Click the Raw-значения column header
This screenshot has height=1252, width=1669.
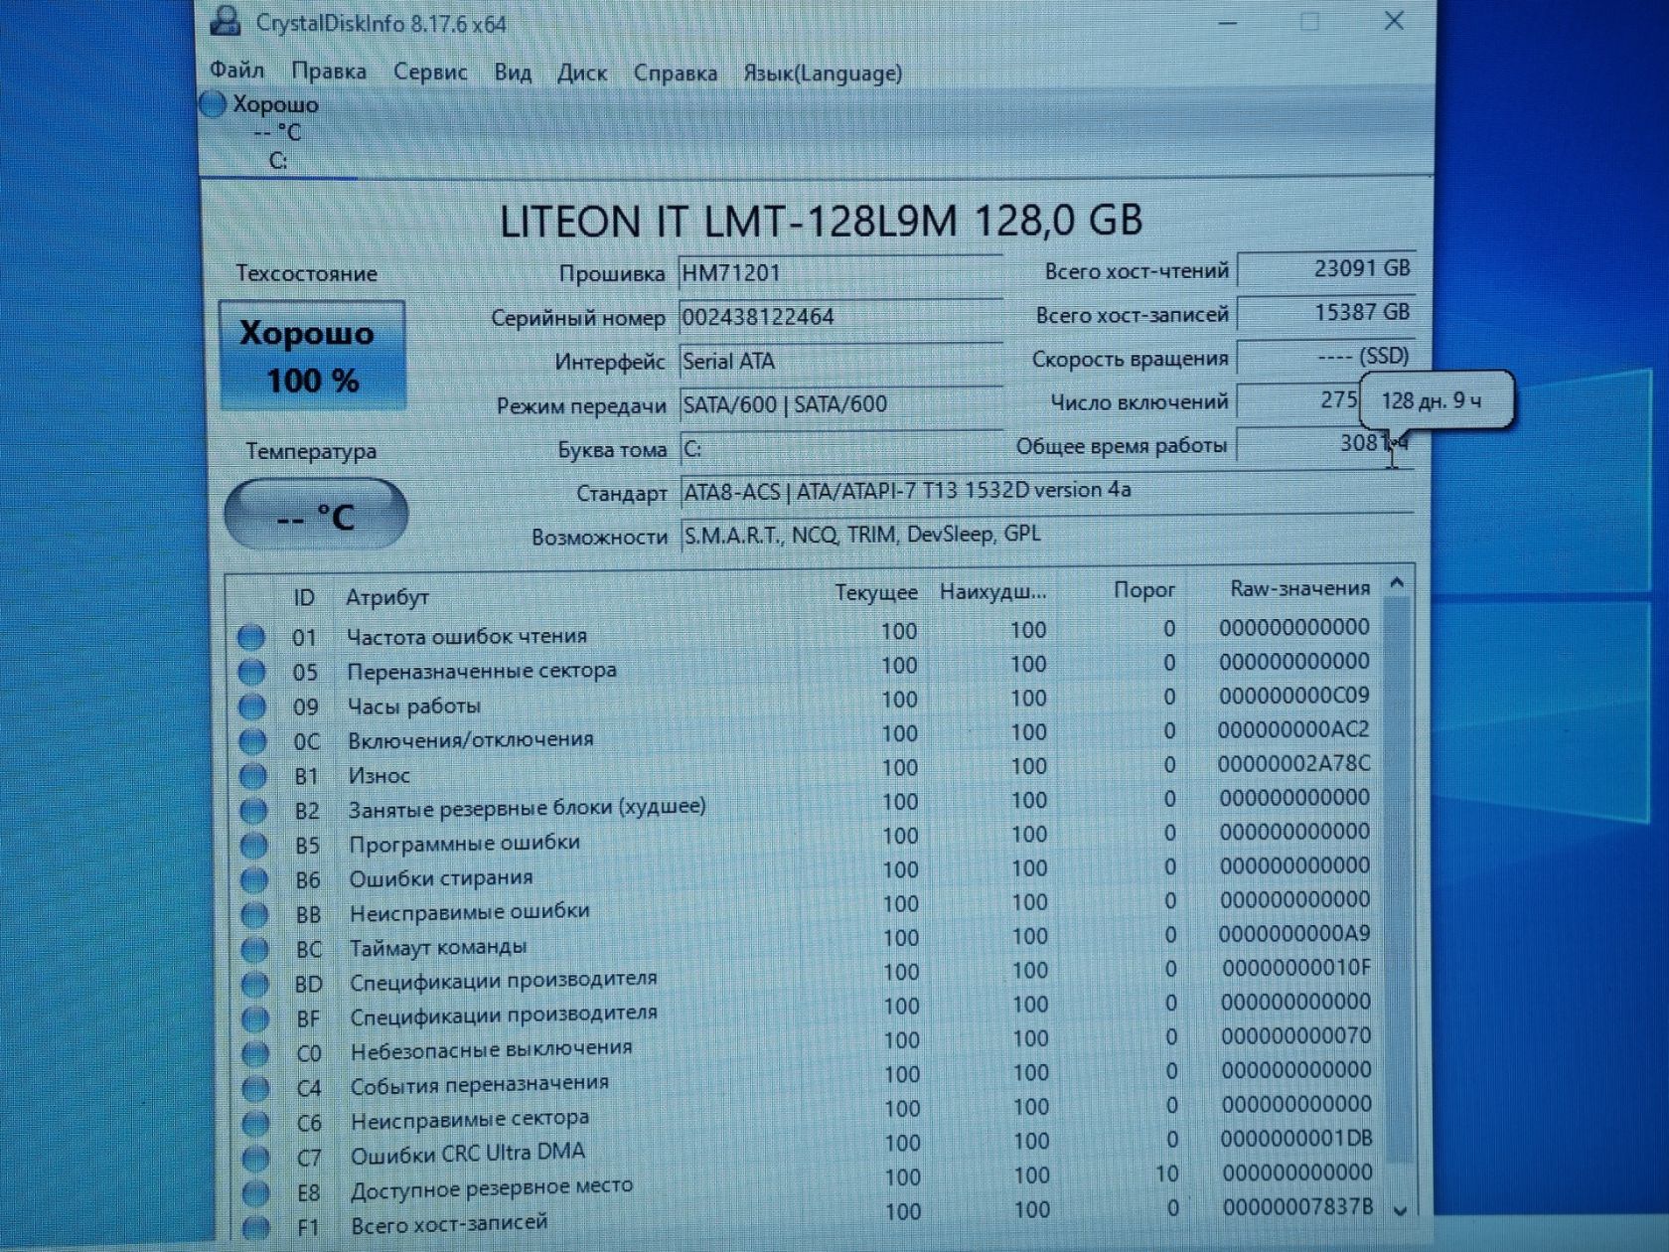point(1299,588)
